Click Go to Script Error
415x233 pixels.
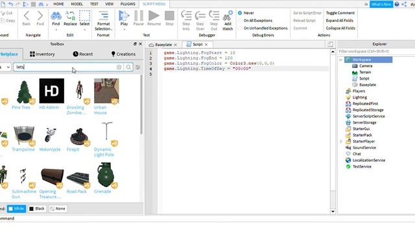click(307, 13)
